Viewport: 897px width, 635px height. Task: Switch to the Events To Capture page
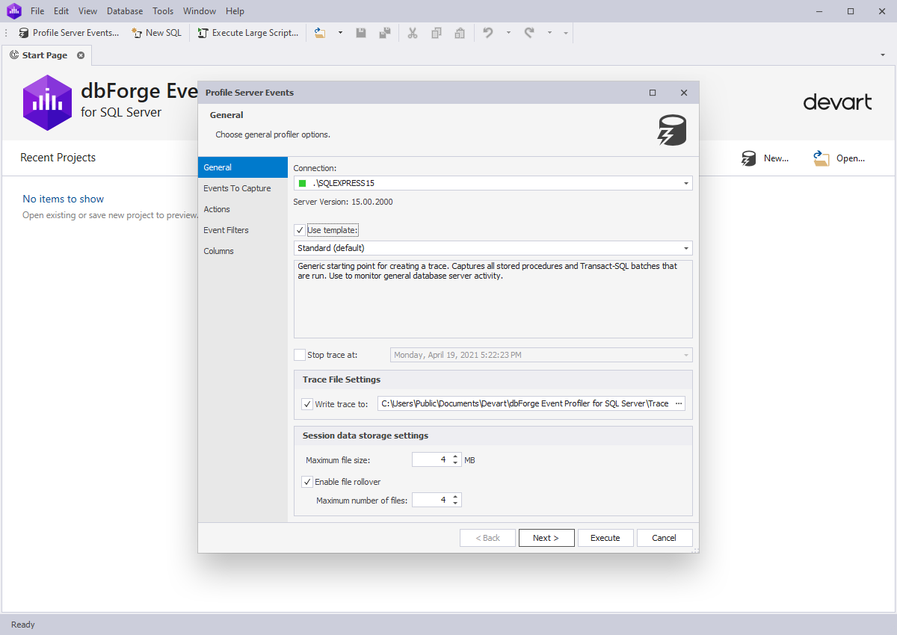tap(238, 188)
